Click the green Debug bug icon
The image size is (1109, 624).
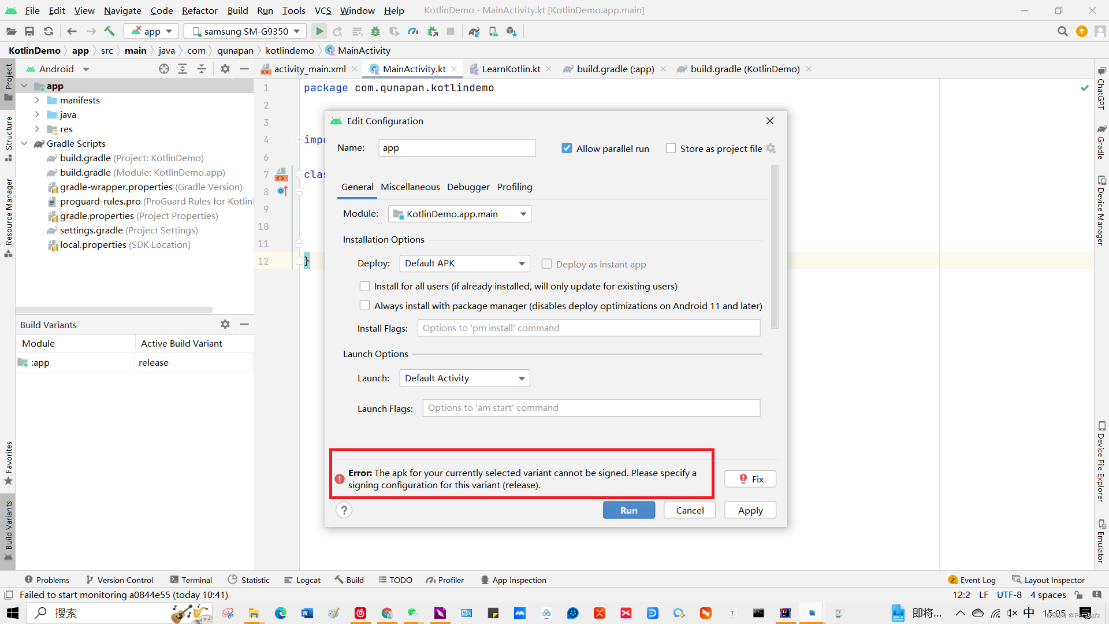coord(375,31)
